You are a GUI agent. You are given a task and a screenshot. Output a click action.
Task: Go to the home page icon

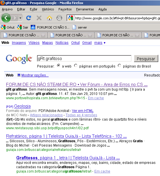click(x=49, y=18)
